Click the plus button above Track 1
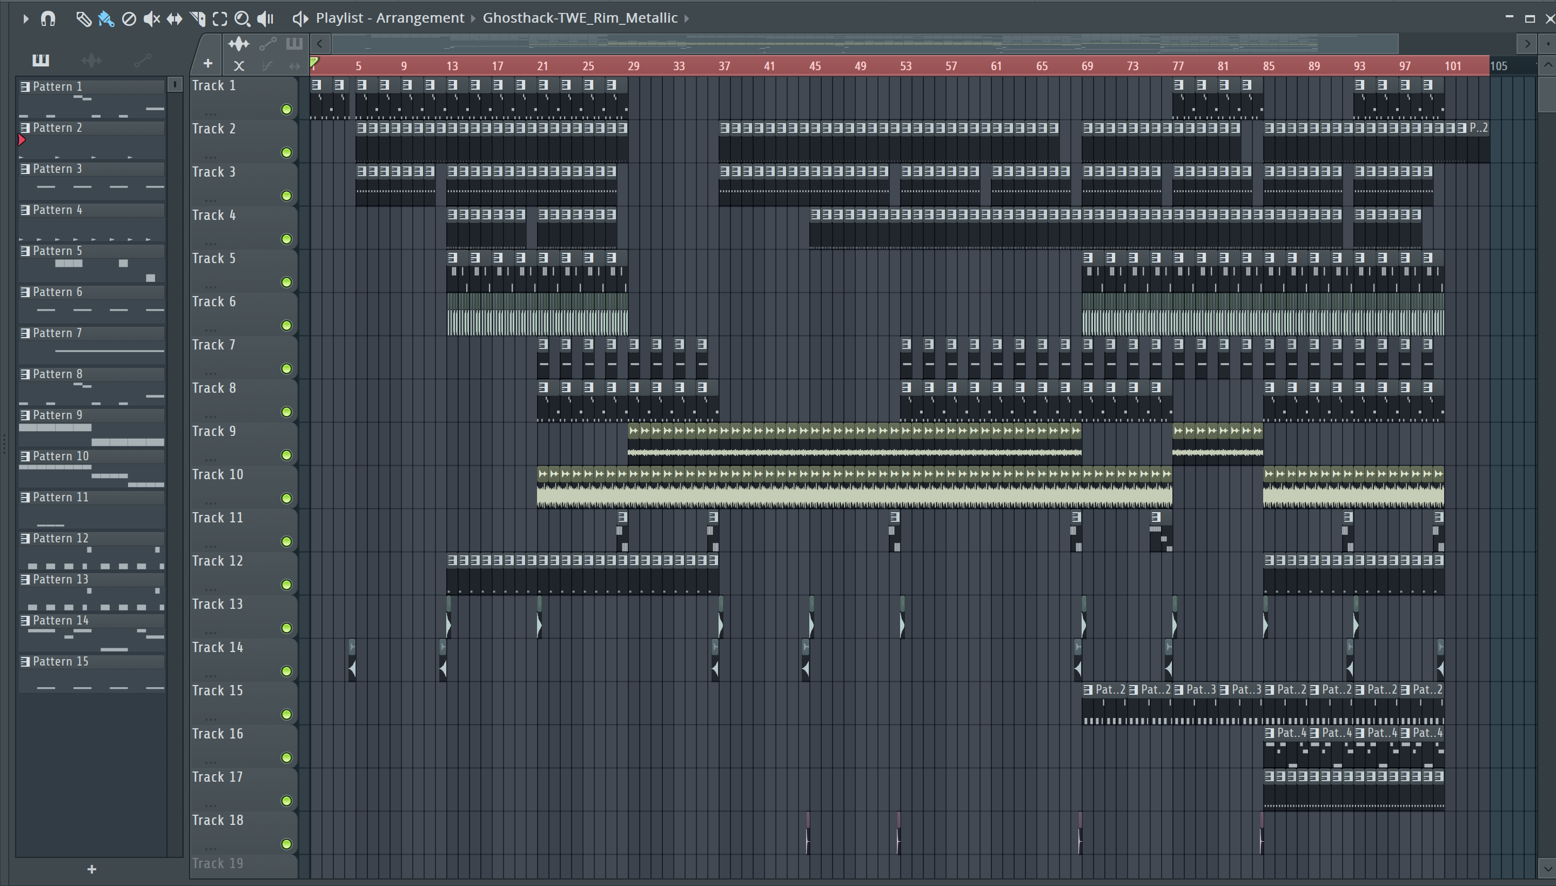Image resolution: width=1556 pixels, height=886 pixels. pyautogui.click(x=207, y=63)
